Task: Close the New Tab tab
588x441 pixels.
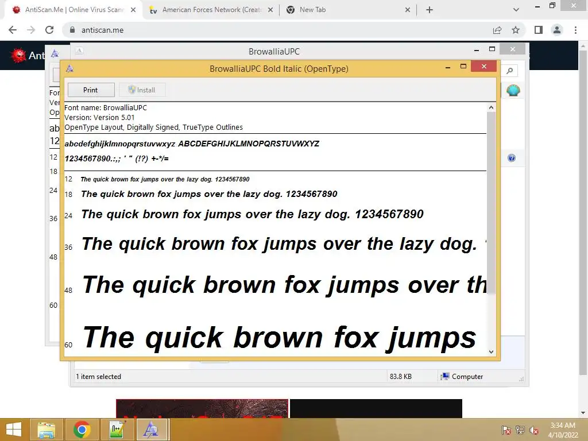Action: [x=408, y=10]
